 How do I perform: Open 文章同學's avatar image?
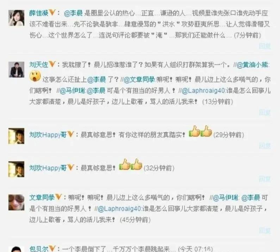click(x=17, y=202)
